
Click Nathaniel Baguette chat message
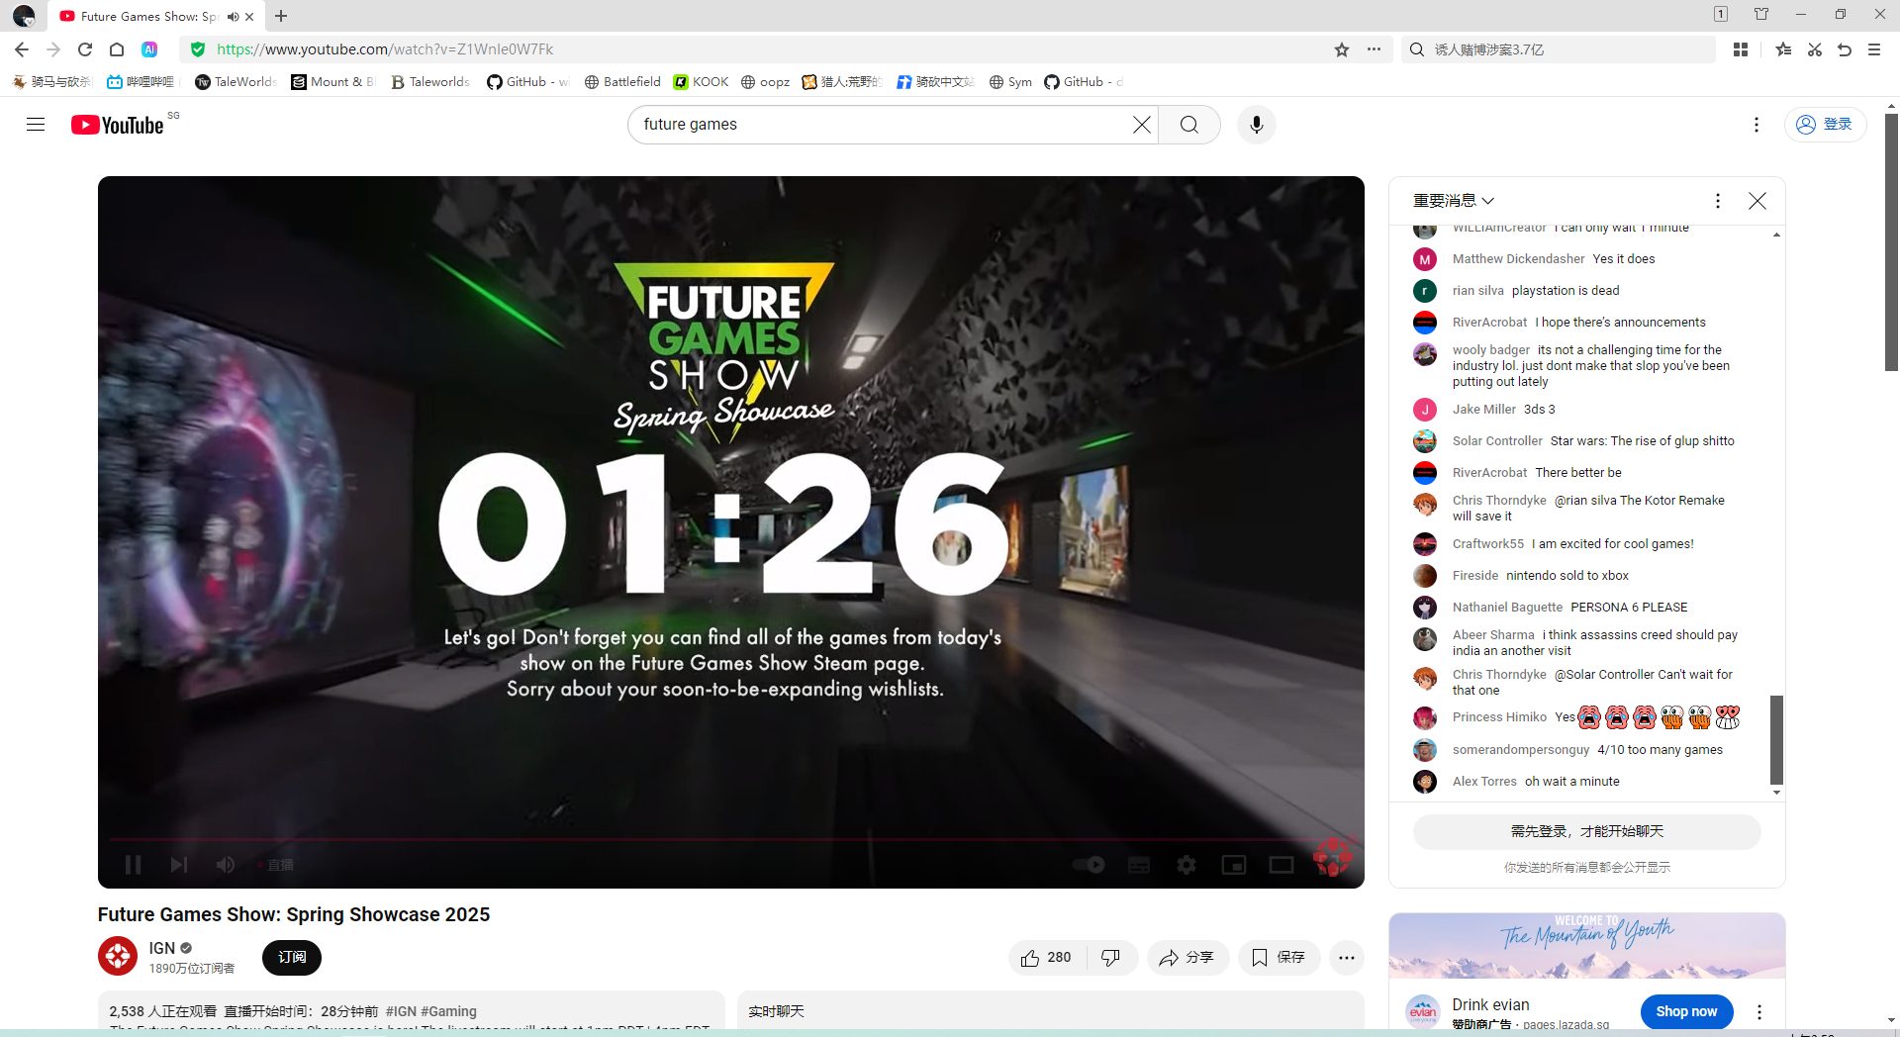pyautogui.click(x=1629, y=608)
